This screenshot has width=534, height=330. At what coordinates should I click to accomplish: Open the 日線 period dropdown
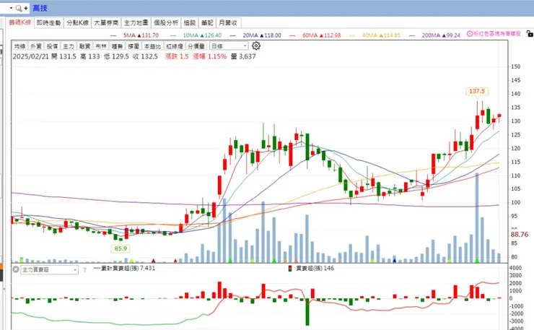point(229,45)
